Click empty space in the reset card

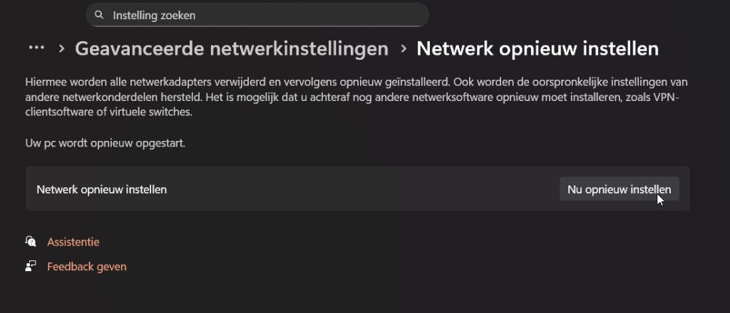pos(356,190)
